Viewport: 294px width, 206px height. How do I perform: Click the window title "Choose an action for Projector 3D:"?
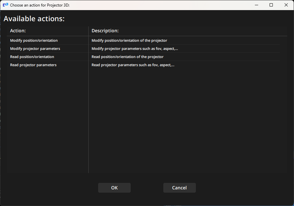coord(40,5)
